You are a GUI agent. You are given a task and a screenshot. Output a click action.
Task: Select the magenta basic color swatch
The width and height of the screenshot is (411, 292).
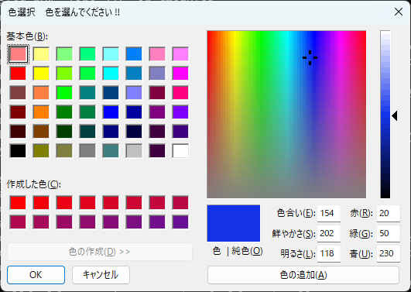(x=180, y=74)
